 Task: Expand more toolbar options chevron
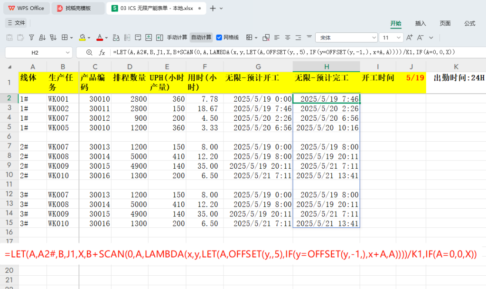pos(431,38)
